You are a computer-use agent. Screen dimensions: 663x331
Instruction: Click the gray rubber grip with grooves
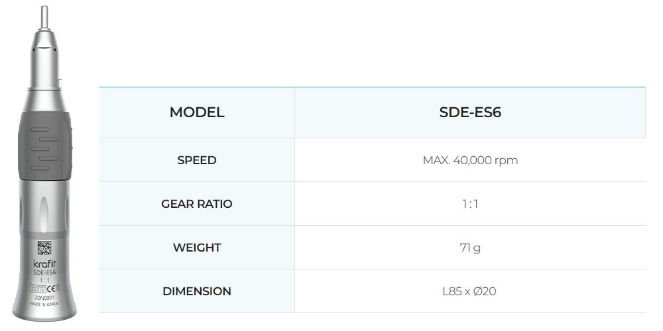coord(45,146)
